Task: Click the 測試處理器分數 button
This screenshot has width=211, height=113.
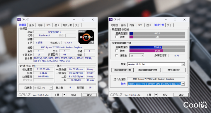Action: tap(122, 70)
